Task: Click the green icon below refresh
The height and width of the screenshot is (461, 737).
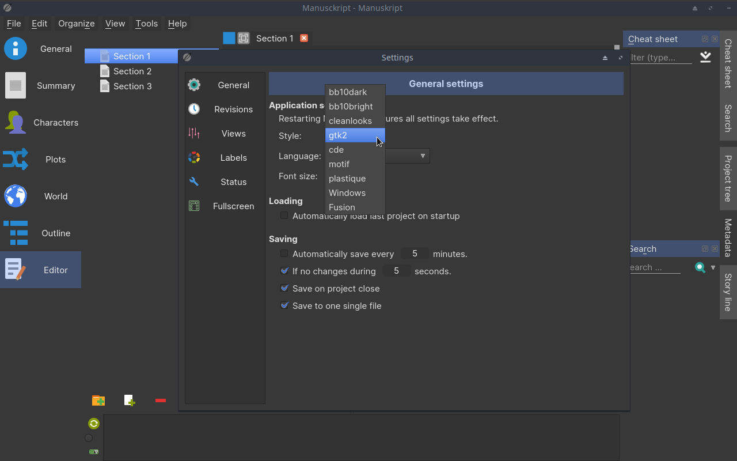Action: tap(94, 452)
